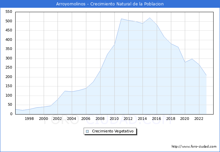Select the 2020 x-axis label

click(x=185, y=119)
